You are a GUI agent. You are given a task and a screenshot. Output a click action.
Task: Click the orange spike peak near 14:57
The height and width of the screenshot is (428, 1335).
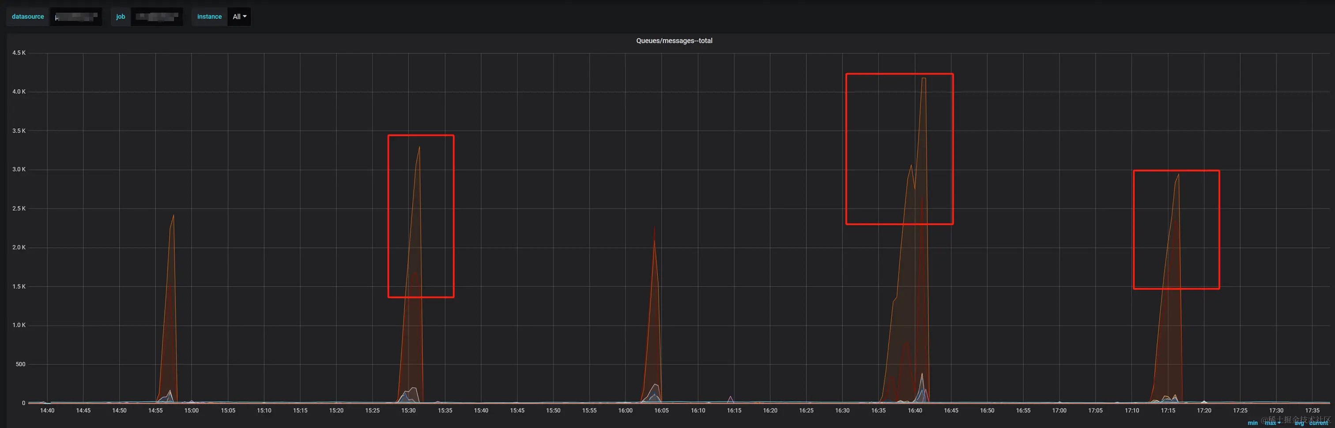pyautogui.click(x=173, y=215)
